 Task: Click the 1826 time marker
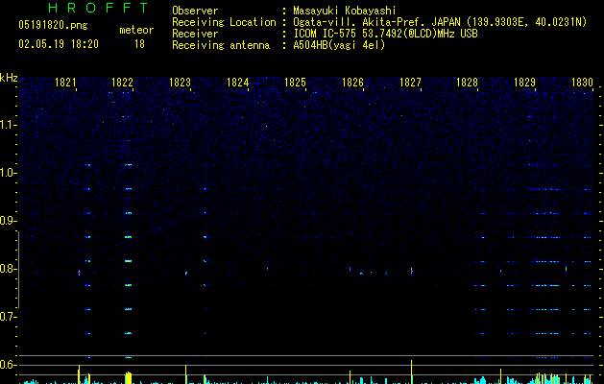[352, 83]
